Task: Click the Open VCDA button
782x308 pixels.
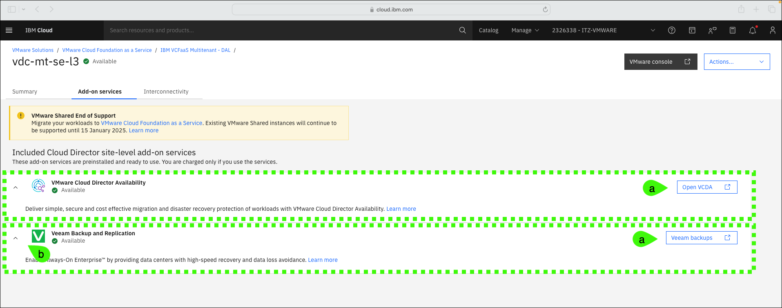Action: click(707, 187)
